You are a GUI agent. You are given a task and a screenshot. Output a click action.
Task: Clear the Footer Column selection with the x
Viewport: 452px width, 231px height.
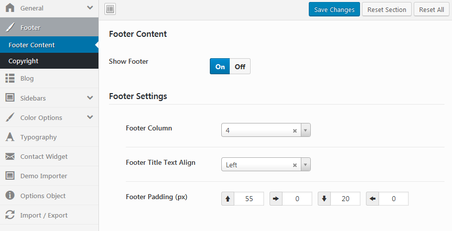pos(294,131)
